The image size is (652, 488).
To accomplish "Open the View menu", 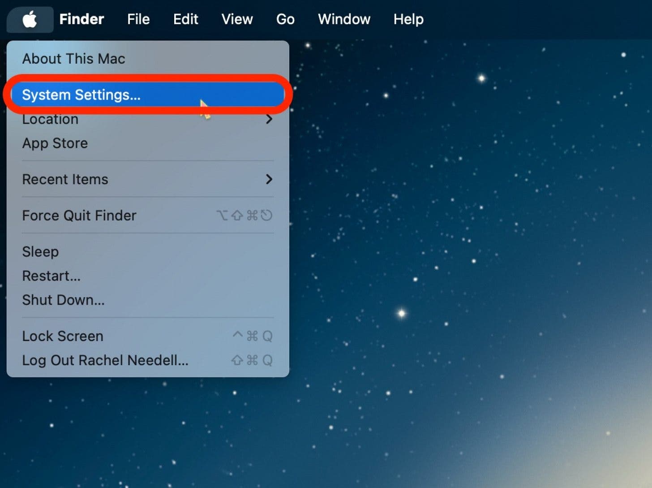I will click(237, 19).
